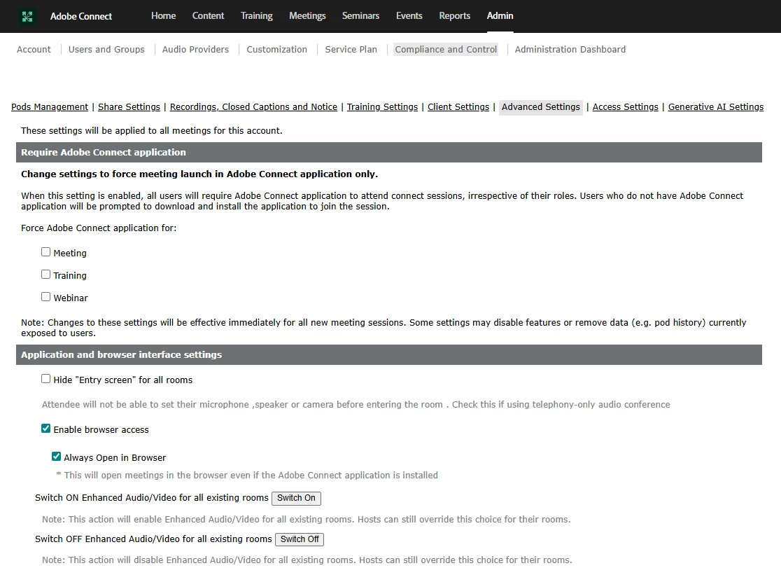Image resolution: width=781 pixels, height=568 pixels.
Task: Open the Client Settings link
Action: coord(458,106)
